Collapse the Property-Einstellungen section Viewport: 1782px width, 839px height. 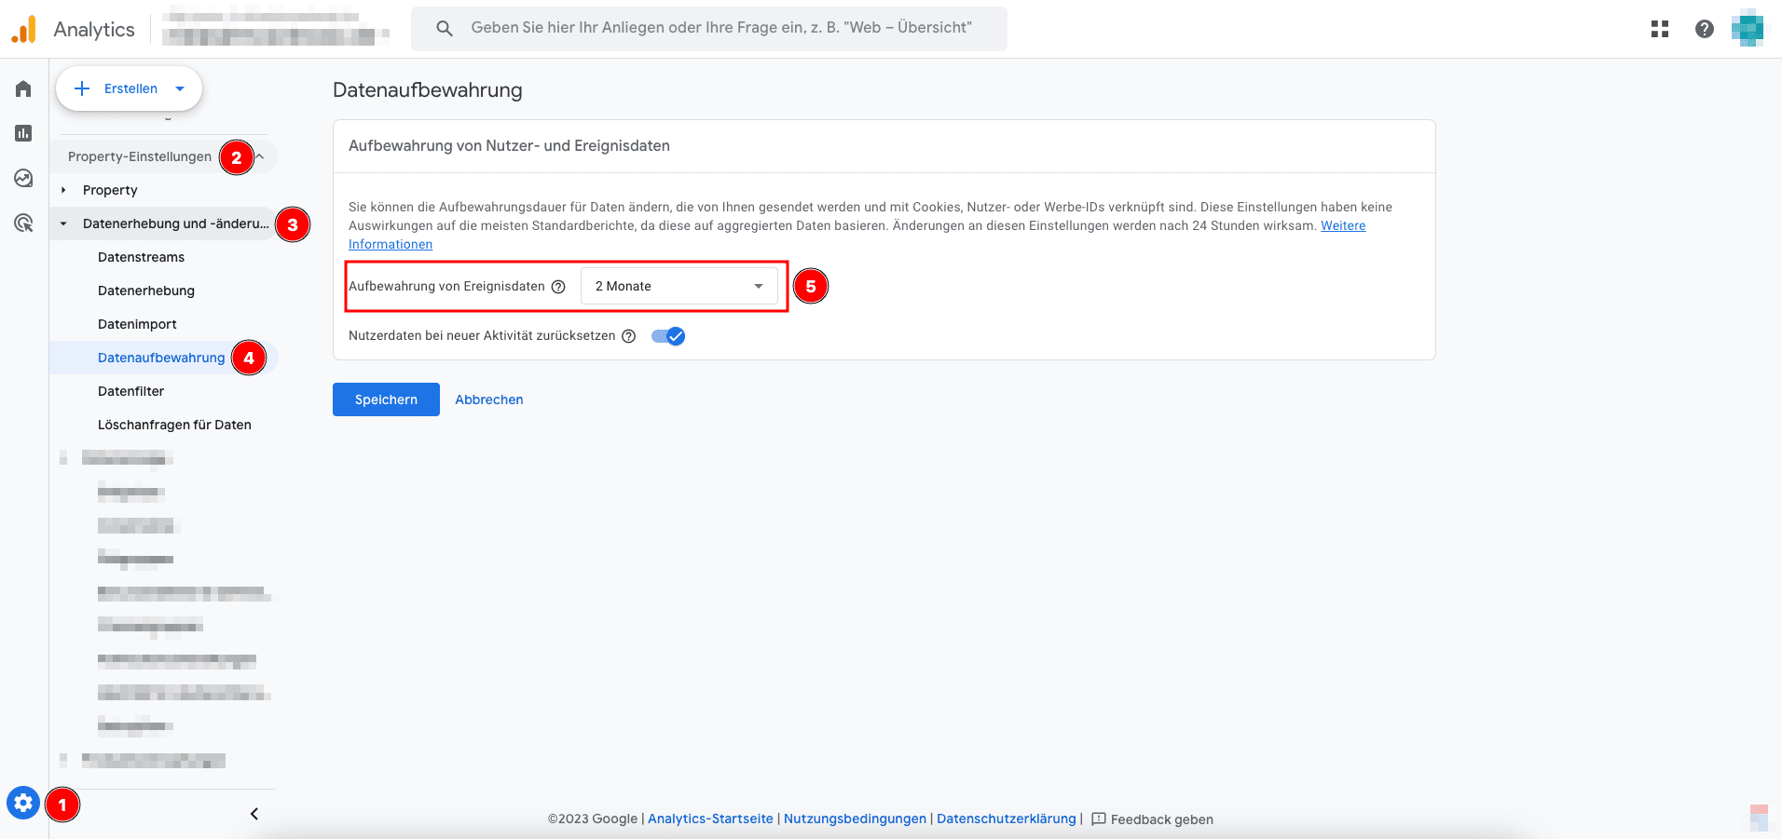[x=260, y=156]
